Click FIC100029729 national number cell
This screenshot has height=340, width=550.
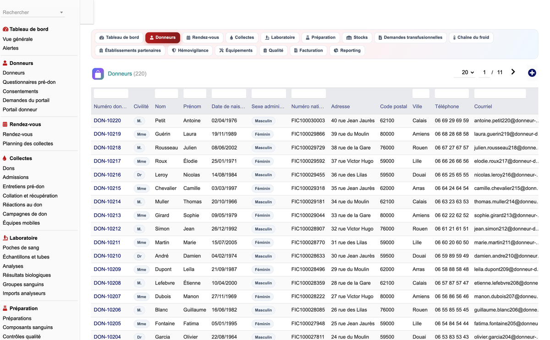(308, 148)
